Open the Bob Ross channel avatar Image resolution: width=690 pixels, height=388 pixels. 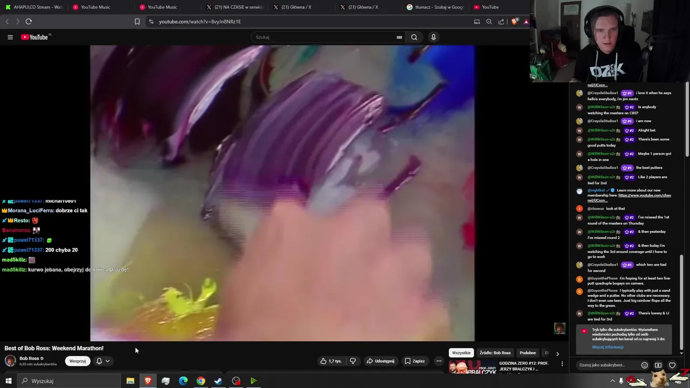(x=10, y=361)
